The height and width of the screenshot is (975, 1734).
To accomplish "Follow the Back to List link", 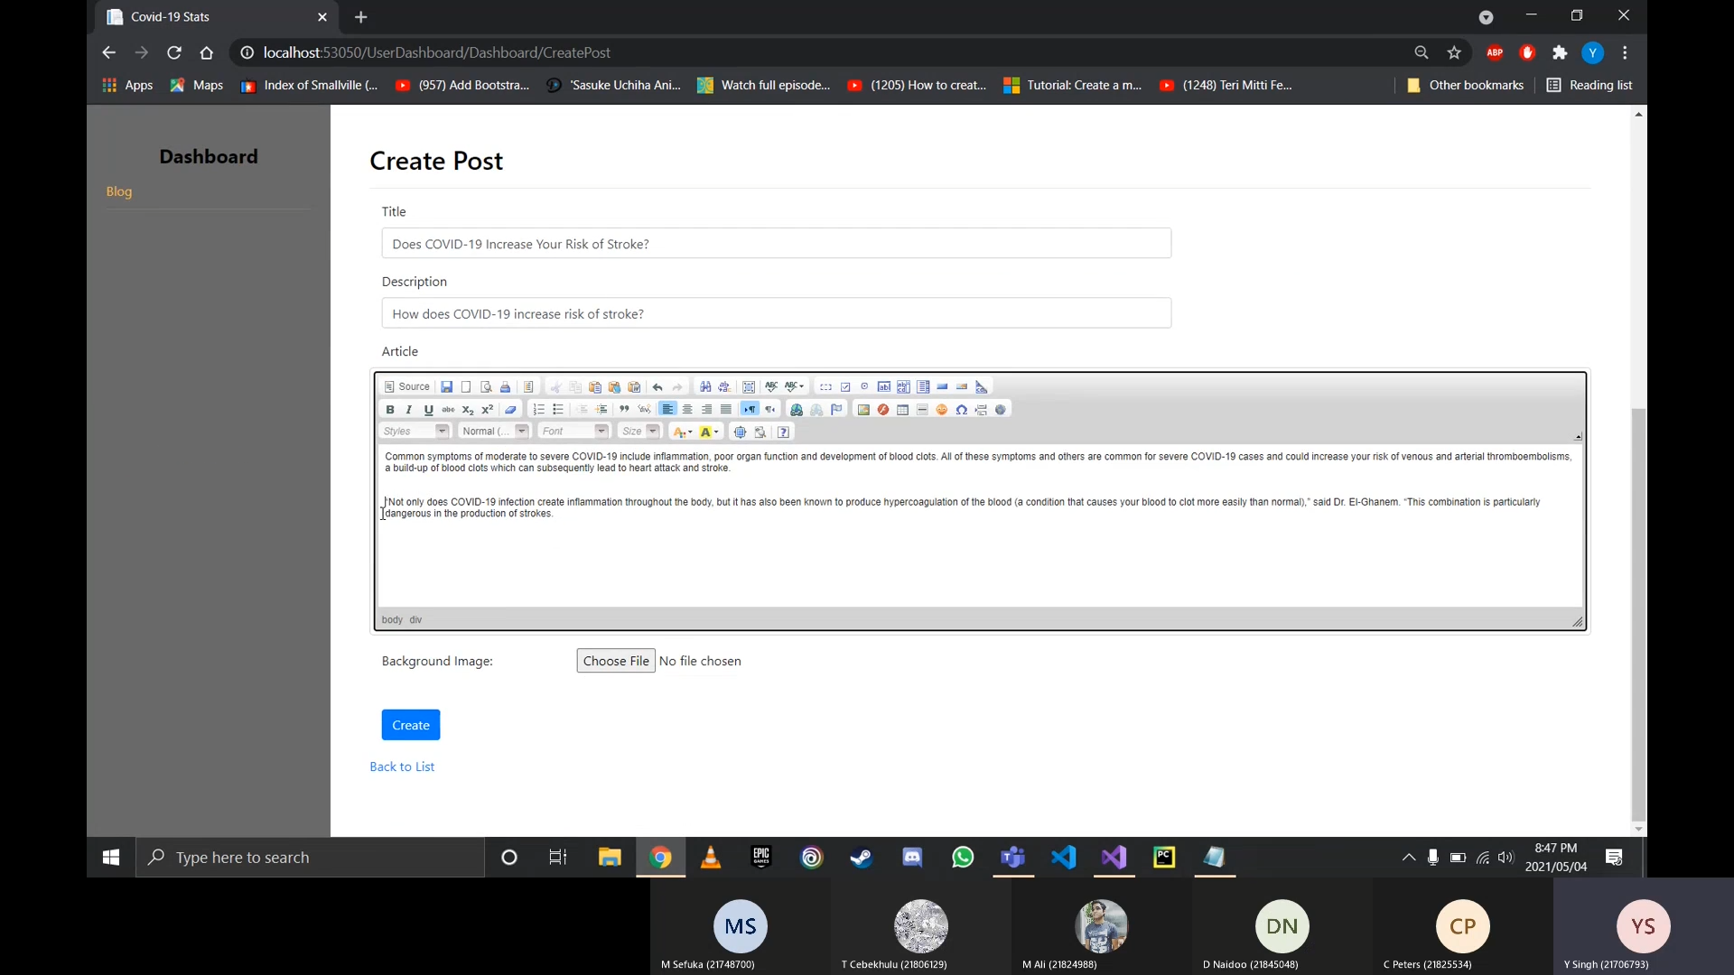I will tap(402, 766).
